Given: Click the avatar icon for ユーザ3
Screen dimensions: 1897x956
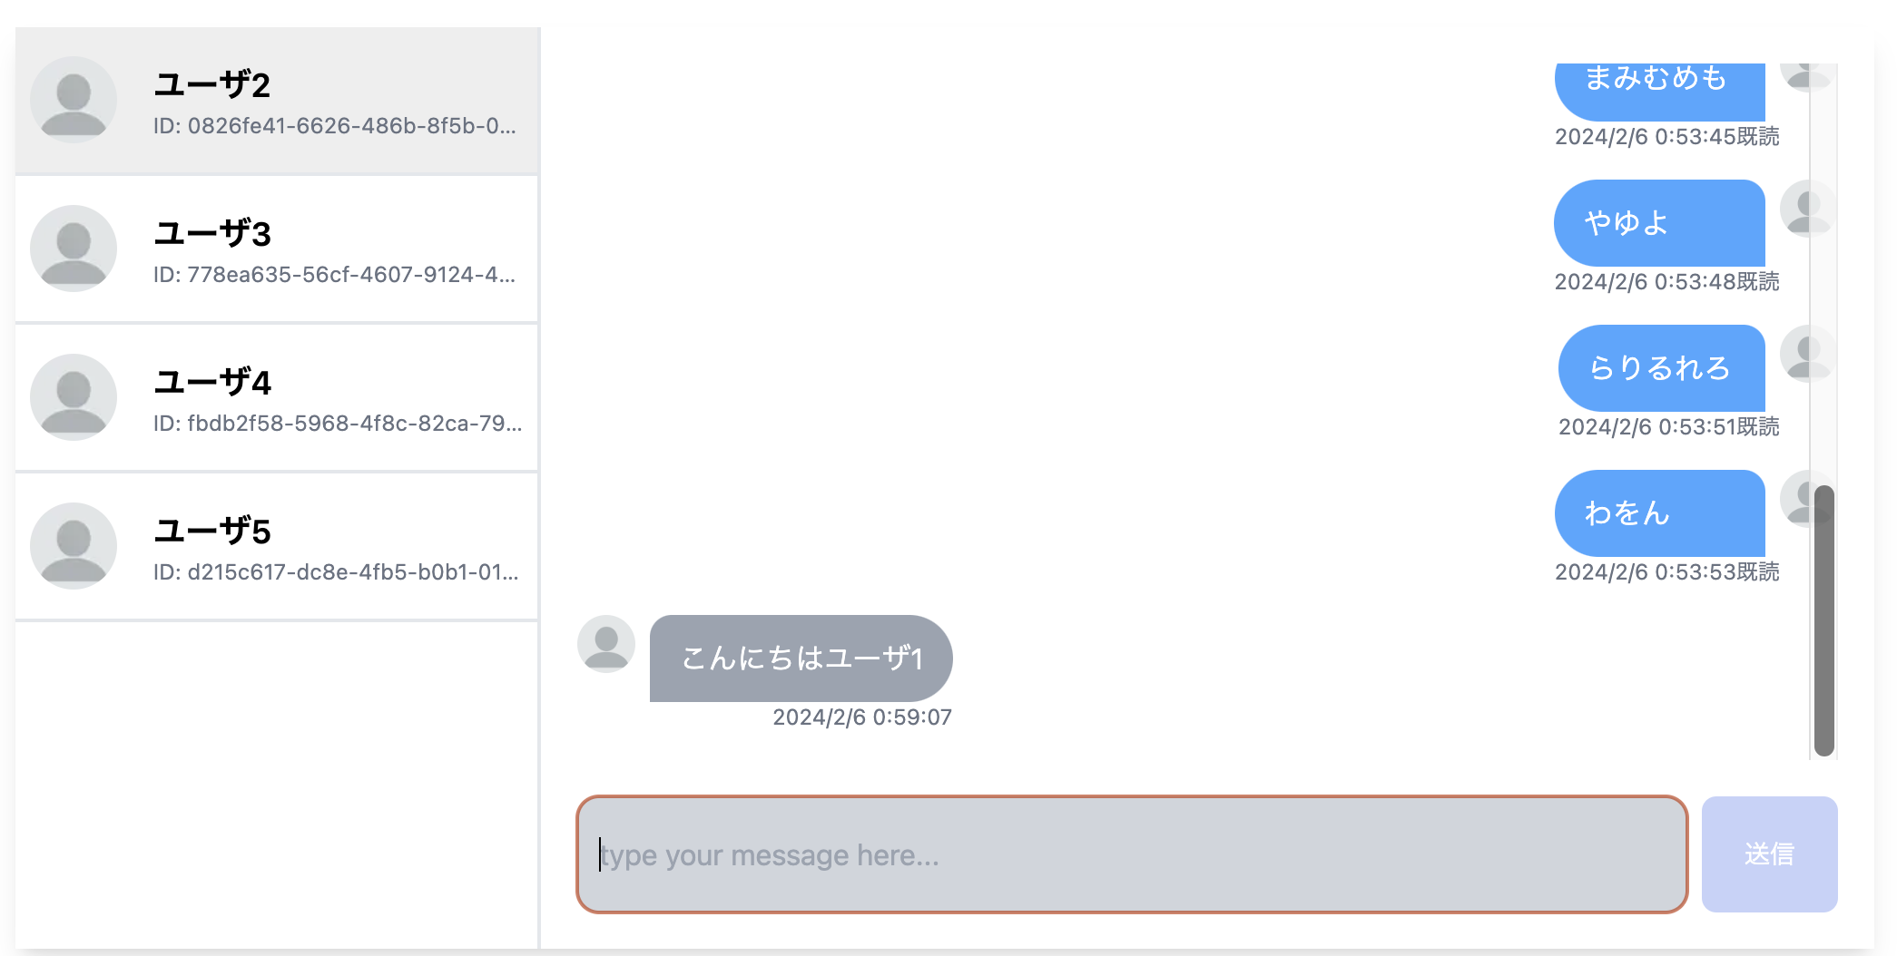Looking at the screenshot, I should coord(74,249).
